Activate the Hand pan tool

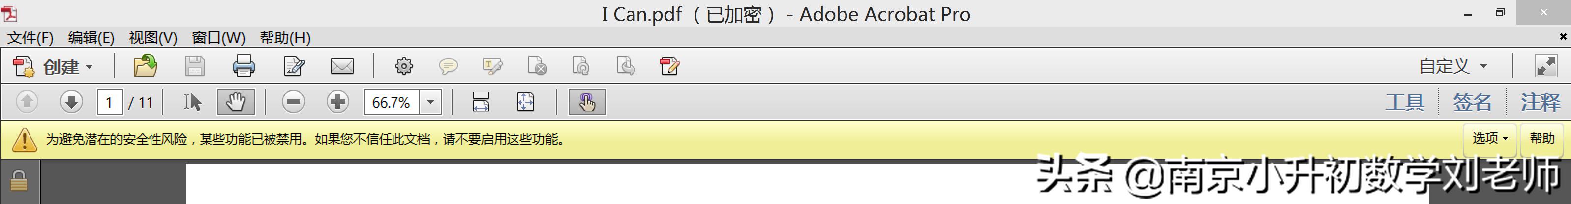click(236, 102)
